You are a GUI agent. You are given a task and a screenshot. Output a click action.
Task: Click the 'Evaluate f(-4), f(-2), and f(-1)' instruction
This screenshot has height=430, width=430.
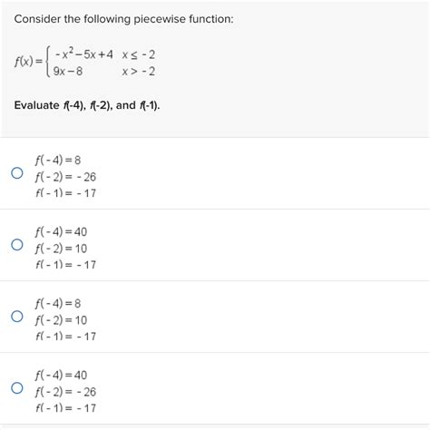pos(87,105)
